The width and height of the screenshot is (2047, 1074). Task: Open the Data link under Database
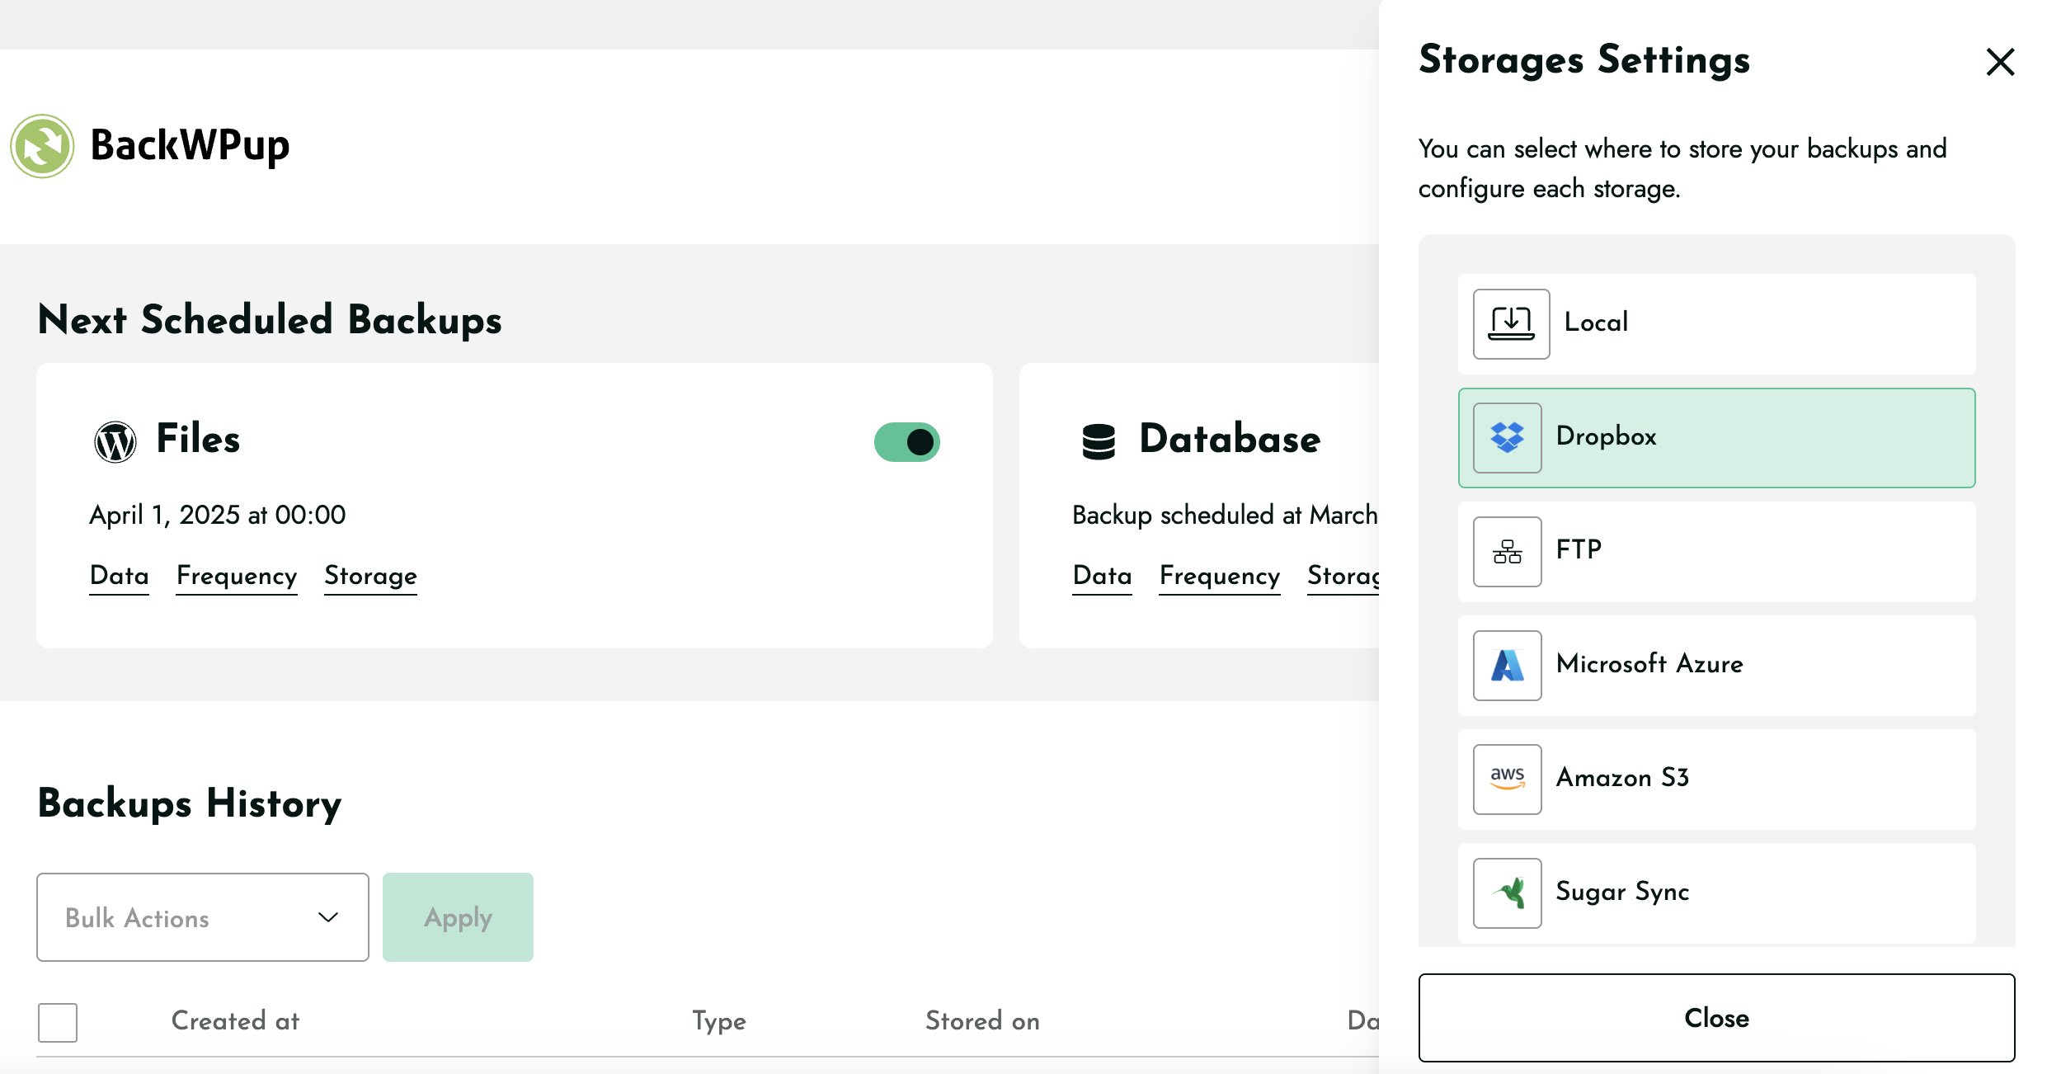click(x=1102, y=576)
